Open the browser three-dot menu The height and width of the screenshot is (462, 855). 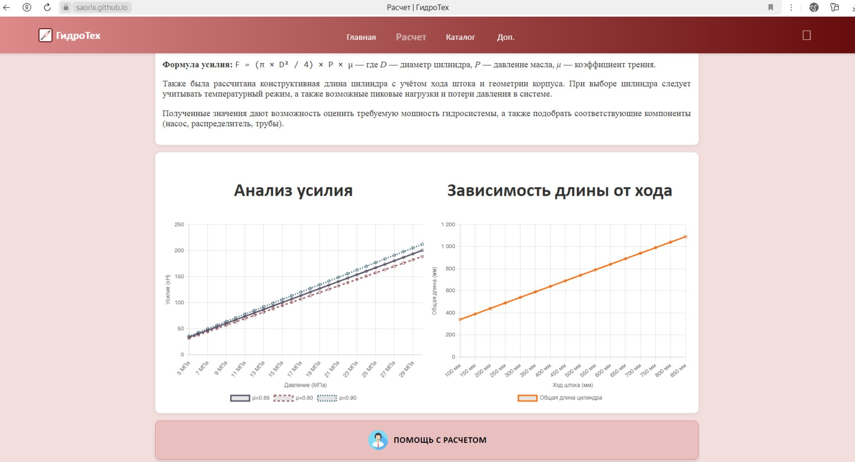[791, 7]
